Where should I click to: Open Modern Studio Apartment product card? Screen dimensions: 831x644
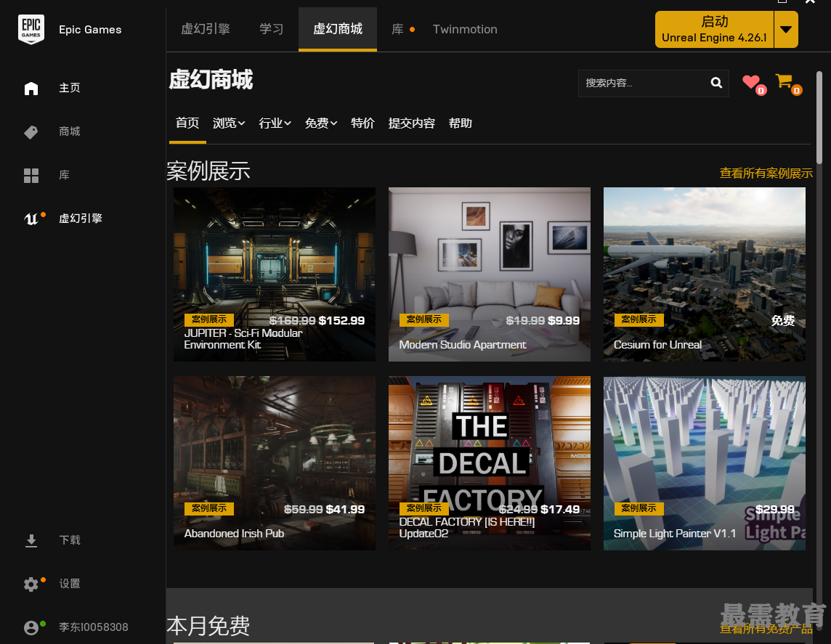tap(489, 274)
